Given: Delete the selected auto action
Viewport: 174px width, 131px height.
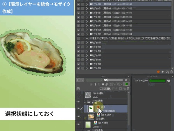Looking at the screenshot, I should pos(172,72).
